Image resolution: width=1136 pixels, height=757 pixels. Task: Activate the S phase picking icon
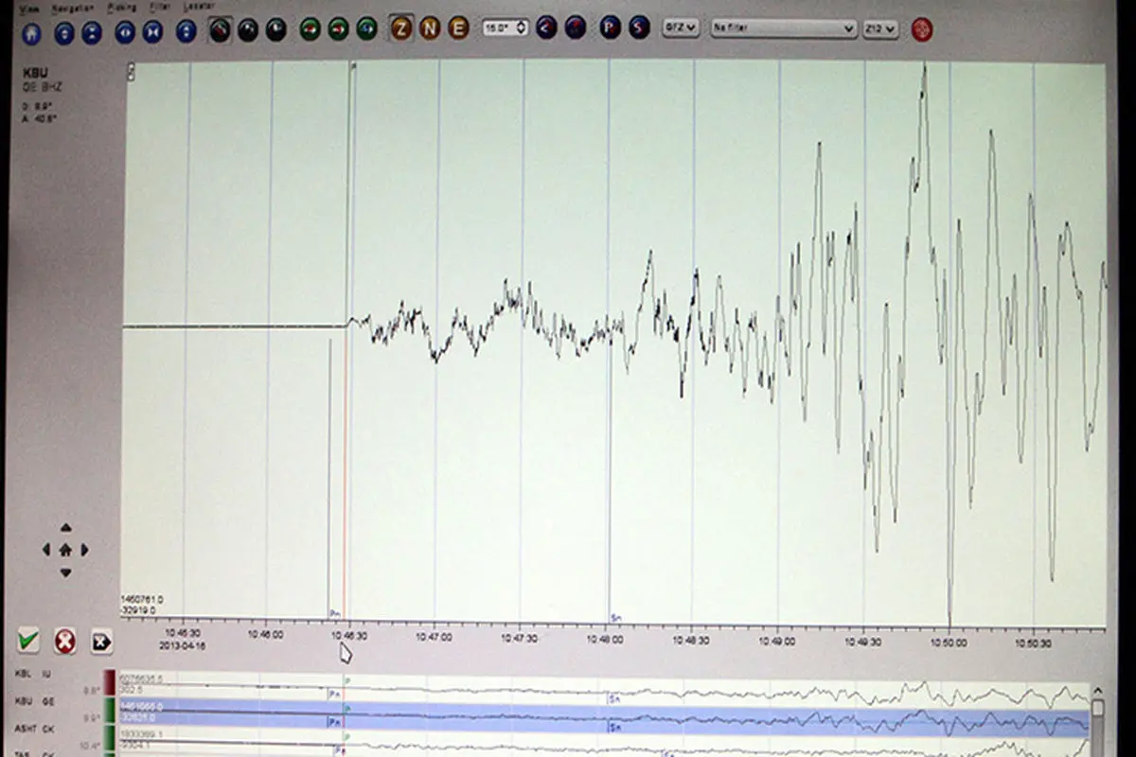pos(639,28)
